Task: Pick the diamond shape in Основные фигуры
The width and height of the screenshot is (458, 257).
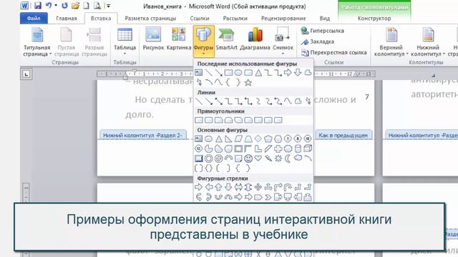Action: tap(258, 139)
